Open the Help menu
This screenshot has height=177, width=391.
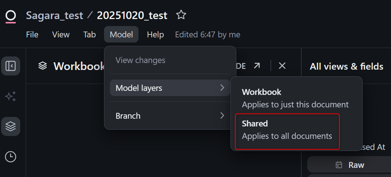coord(155,34)
